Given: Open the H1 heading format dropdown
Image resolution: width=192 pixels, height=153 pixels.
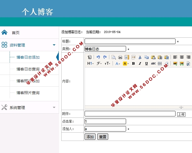Looking at the screenshot, I should 90,64.
